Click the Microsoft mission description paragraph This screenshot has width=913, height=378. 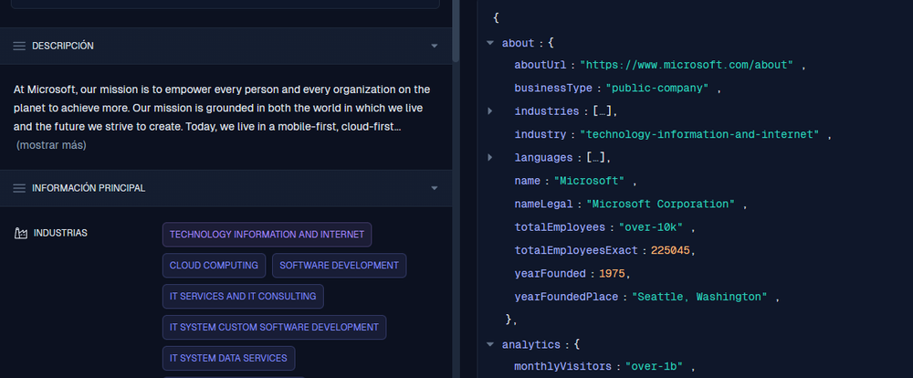[x=222, y=109]
